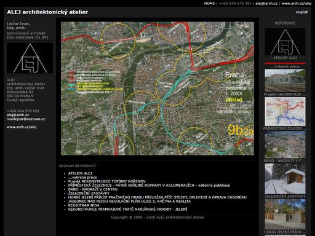Screen dimensions: 315x236
Task: Open the HOME link in top bar
Action: (209, 4)
